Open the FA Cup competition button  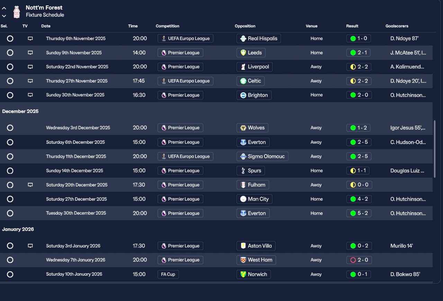coord(168,274)
